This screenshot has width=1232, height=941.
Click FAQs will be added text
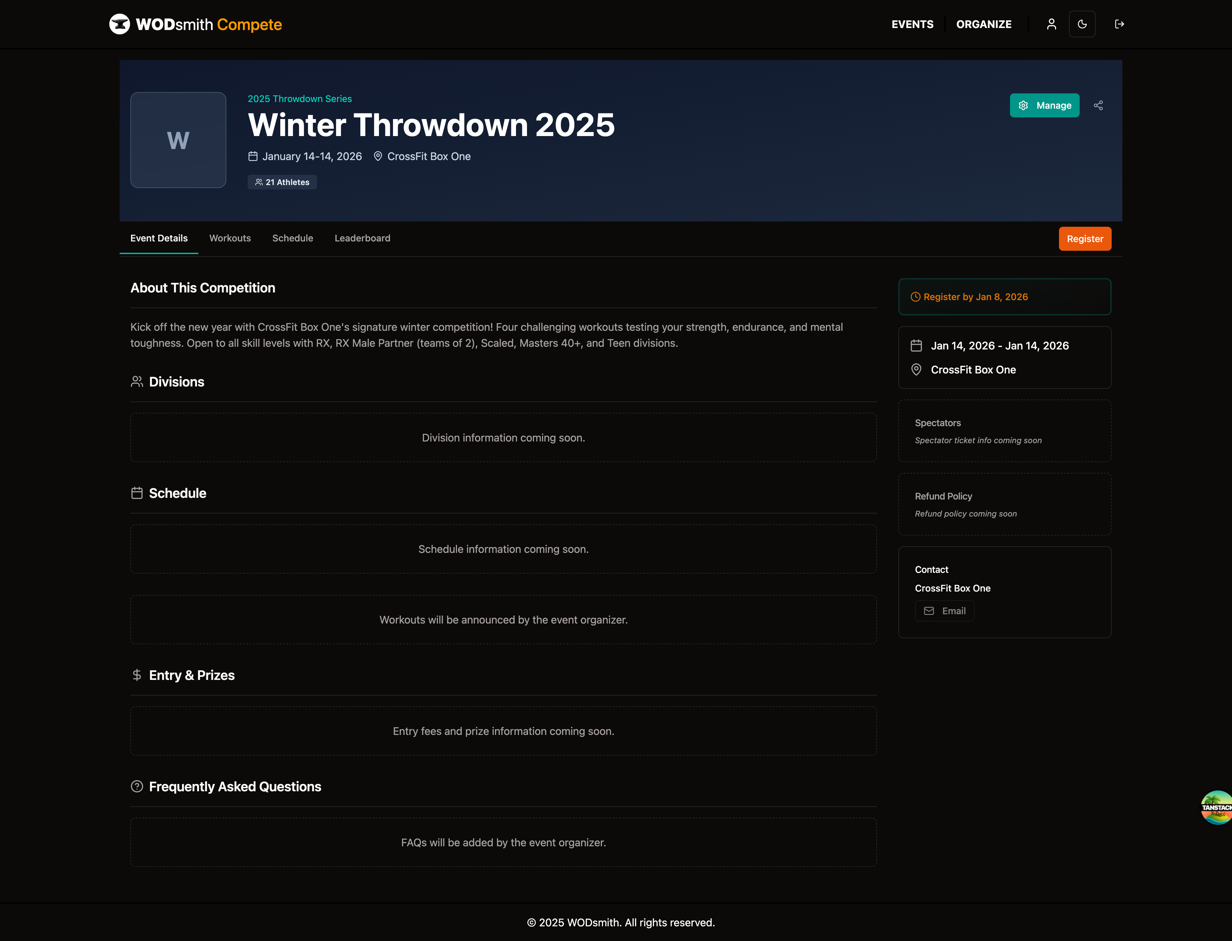click(x=503, y=842)
